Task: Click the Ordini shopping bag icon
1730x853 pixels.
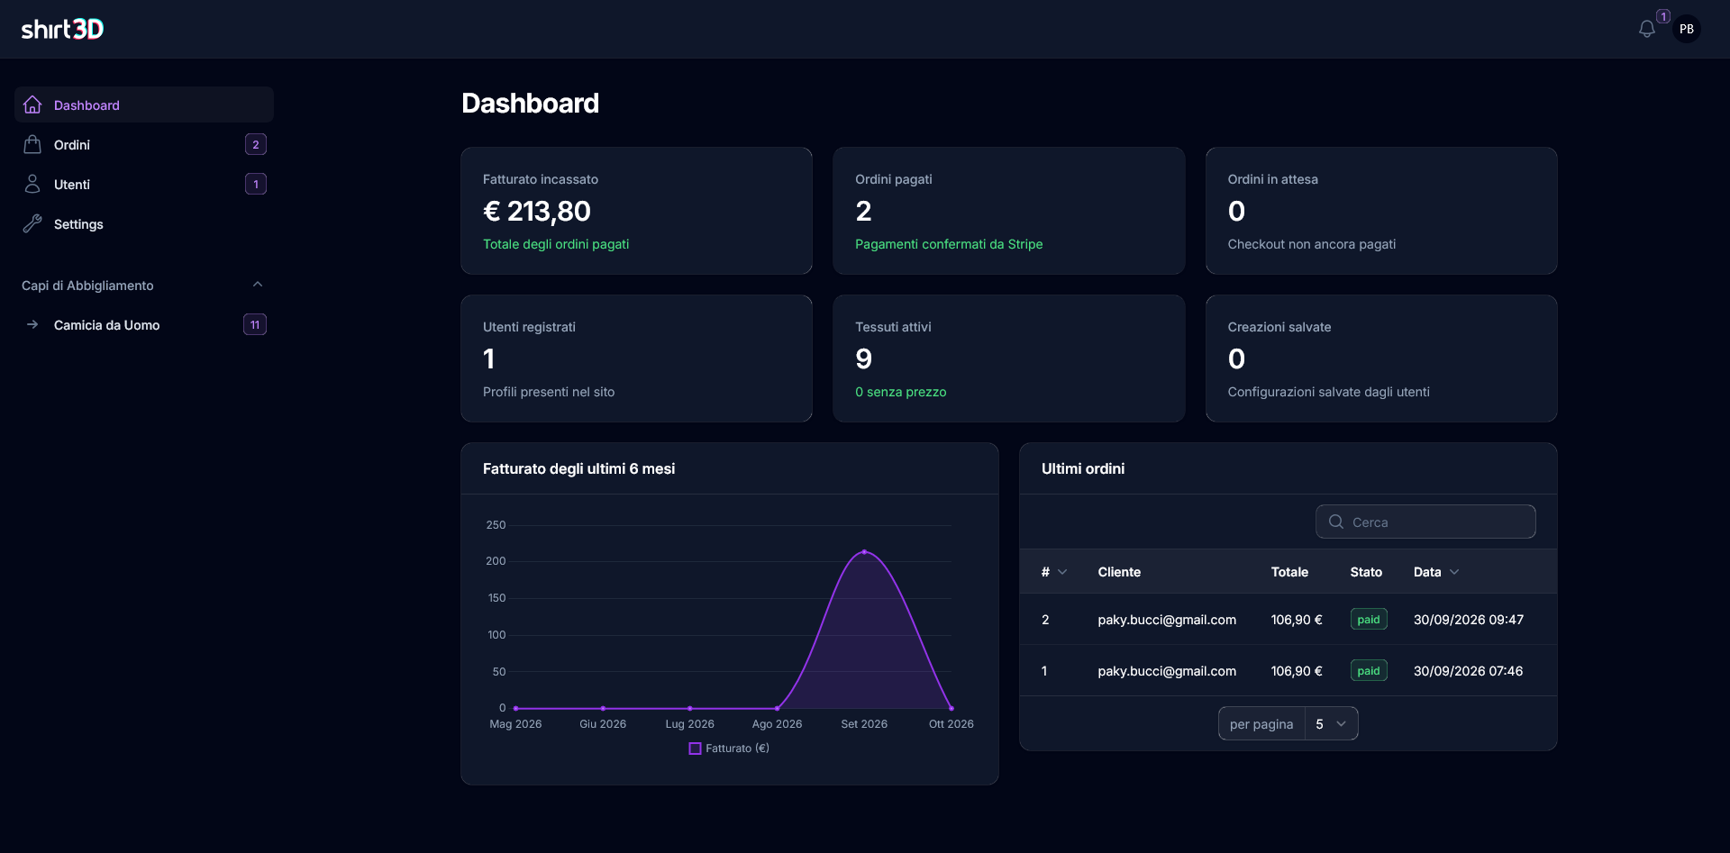Action: point(32,144)
